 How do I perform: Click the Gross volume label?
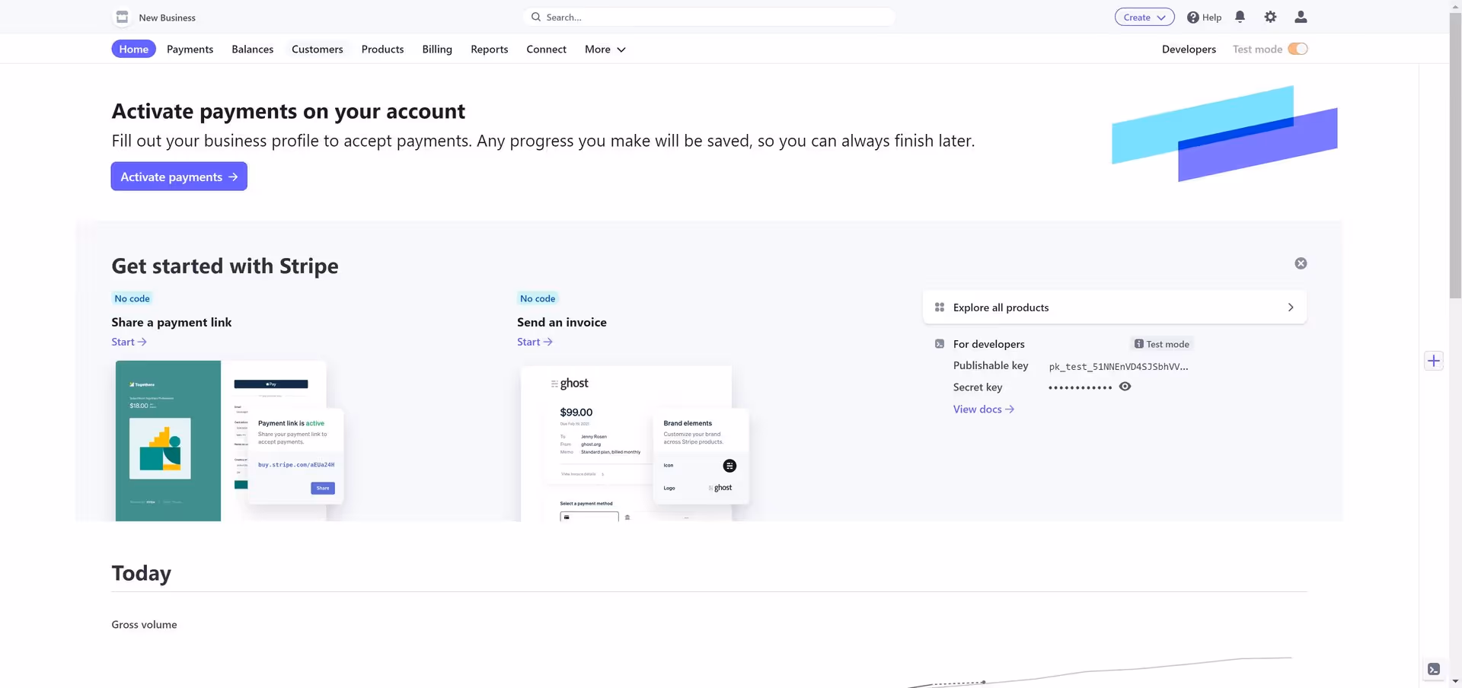point(144,625)
